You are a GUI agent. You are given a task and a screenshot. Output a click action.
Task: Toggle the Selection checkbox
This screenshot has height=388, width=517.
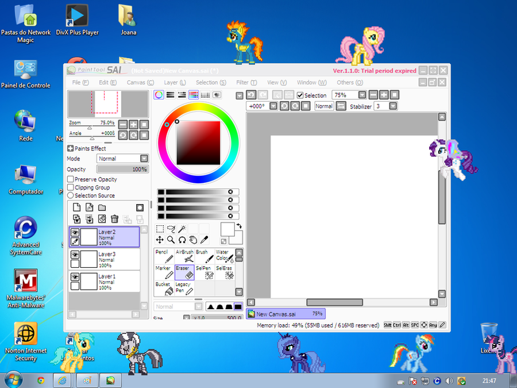coord(300,95)
